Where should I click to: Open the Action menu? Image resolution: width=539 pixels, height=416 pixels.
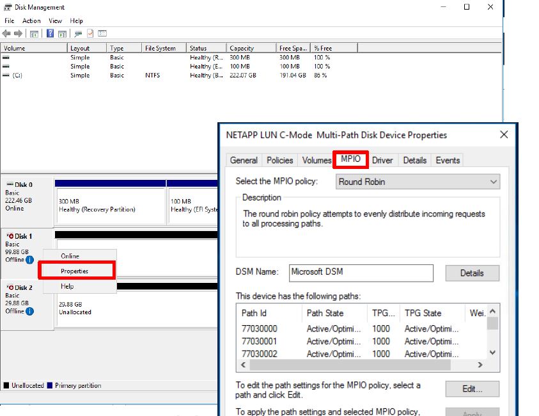31,21
